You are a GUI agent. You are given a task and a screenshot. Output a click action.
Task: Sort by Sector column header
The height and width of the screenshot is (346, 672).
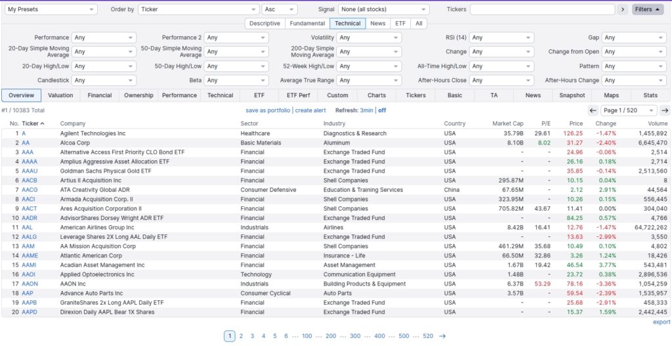(249, 123)
